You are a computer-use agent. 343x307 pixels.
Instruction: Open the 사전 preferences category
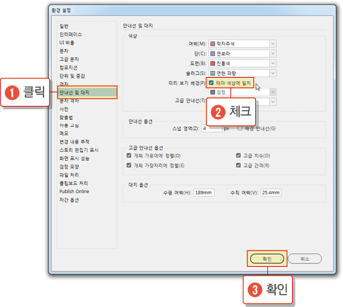(64, 109)
